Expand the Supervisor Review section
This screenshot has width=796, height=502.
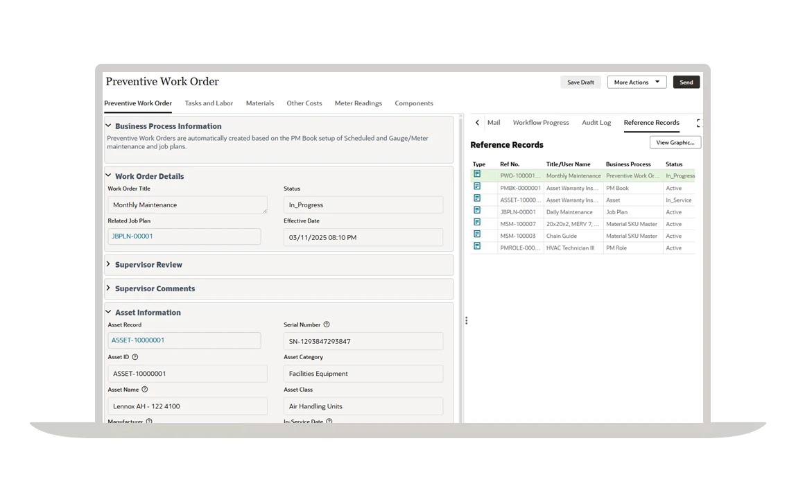(108, 264)
